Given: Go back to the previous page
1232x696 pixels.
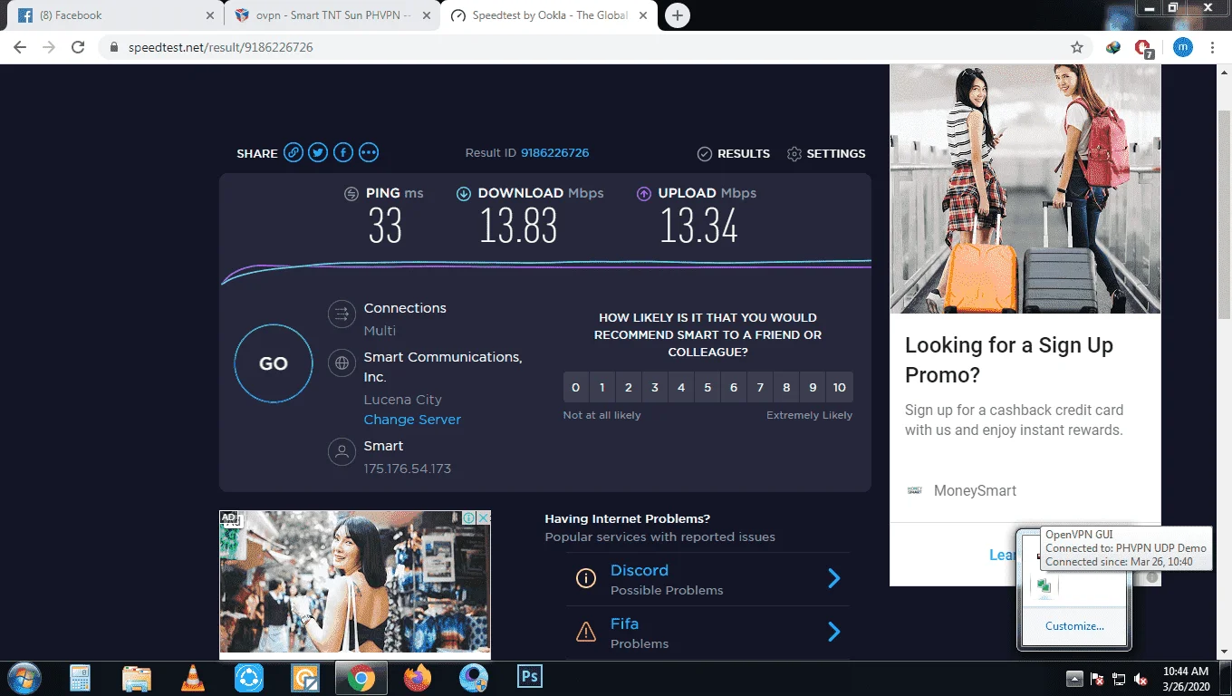Looking at the screenshot, I should [20, 47].
